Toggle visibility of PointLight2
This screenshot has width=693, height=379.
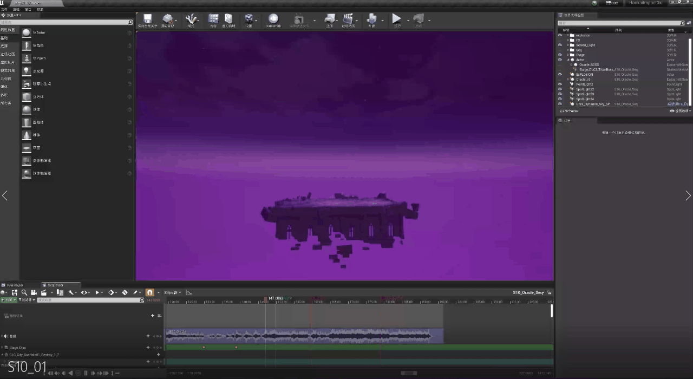coord(560,84)
